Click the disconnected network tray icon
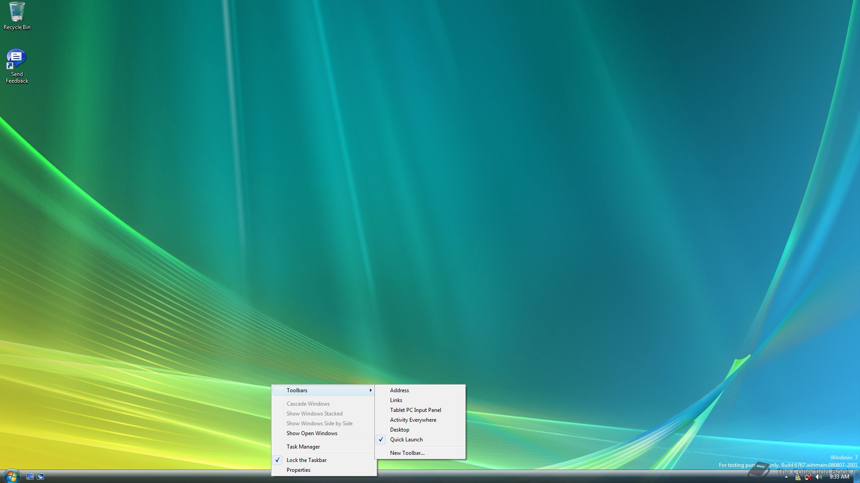The height and width of the screenshot is (483, 860). click(x=808, y=477)
